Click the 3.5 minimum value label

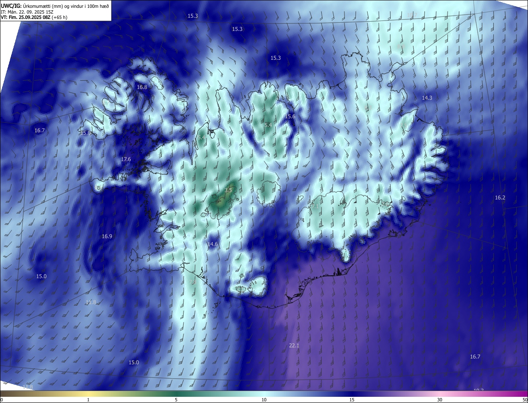click(228, 190)
